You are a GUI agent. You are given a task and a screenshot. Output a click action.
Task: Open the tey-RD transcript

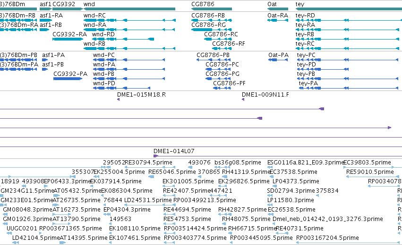point(349,20)
